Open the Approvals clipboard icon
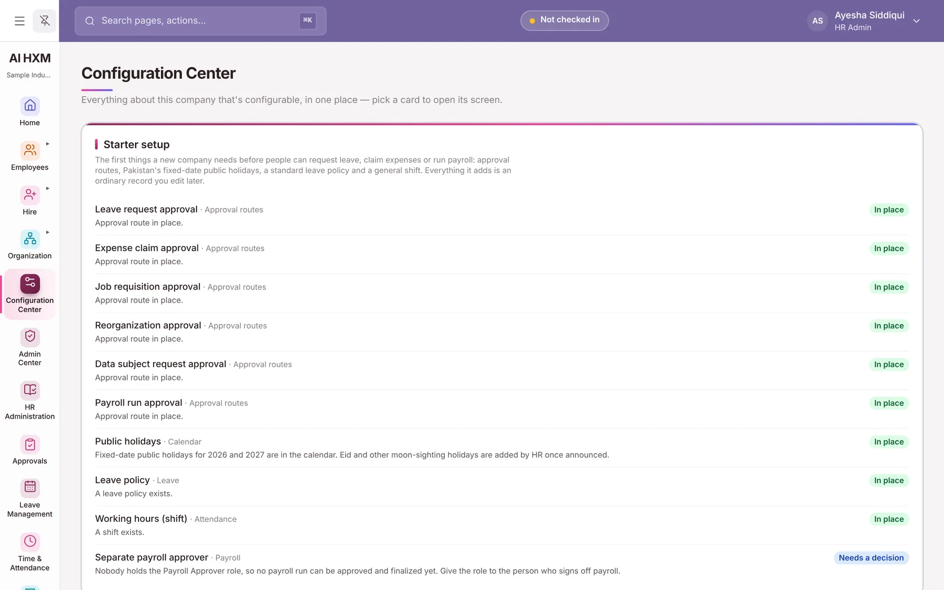This screenshot has height=590, width=944. (x=30, y=444)
